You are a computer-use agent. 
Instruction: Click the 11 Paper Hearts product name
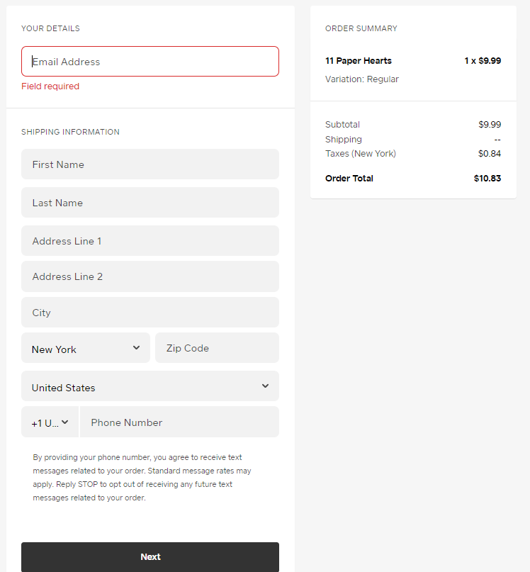click(358, 60)
